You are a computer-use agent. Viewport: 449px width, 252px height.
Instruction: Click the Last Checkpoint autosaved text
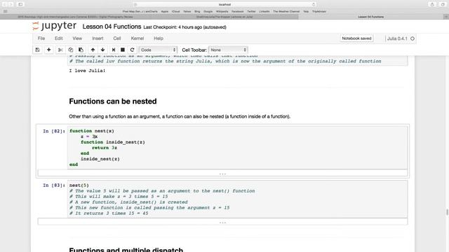click(x=185, y=27)
